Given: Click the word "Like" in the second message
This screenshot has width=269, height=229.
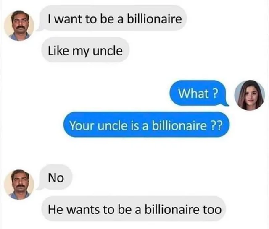Looking at the screenshot, I should 58,51.
